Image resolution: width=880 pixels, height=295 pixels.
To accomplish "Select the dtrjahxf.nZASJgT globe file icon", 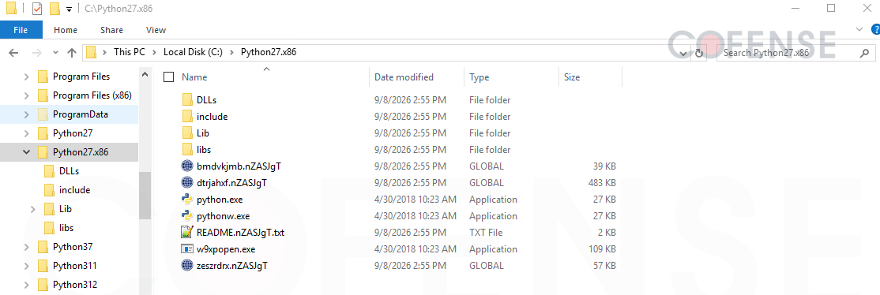I will tap(187, 183).
